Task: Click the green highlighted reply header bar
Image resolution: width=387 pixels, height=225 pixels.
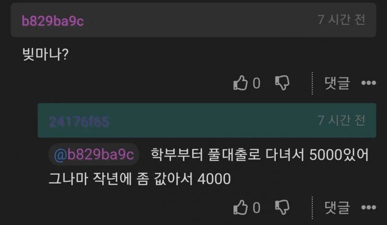Action: (207, 120)
